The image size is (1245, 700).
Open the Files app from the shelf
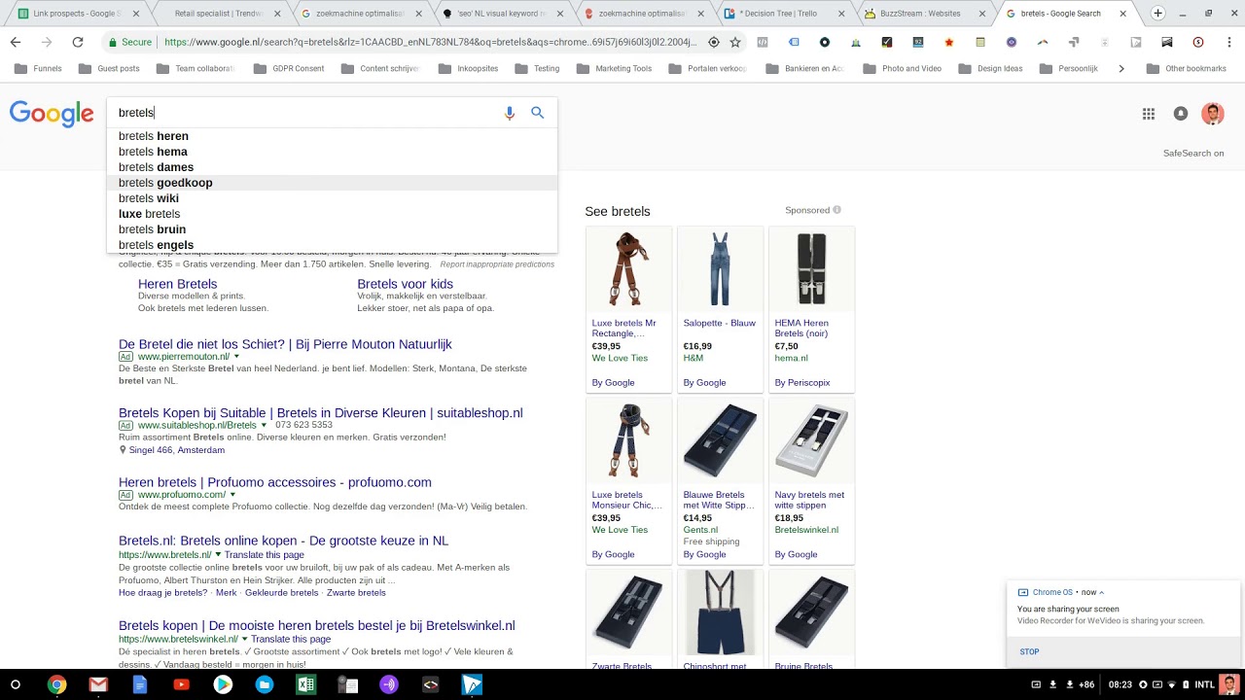point(265,684)
